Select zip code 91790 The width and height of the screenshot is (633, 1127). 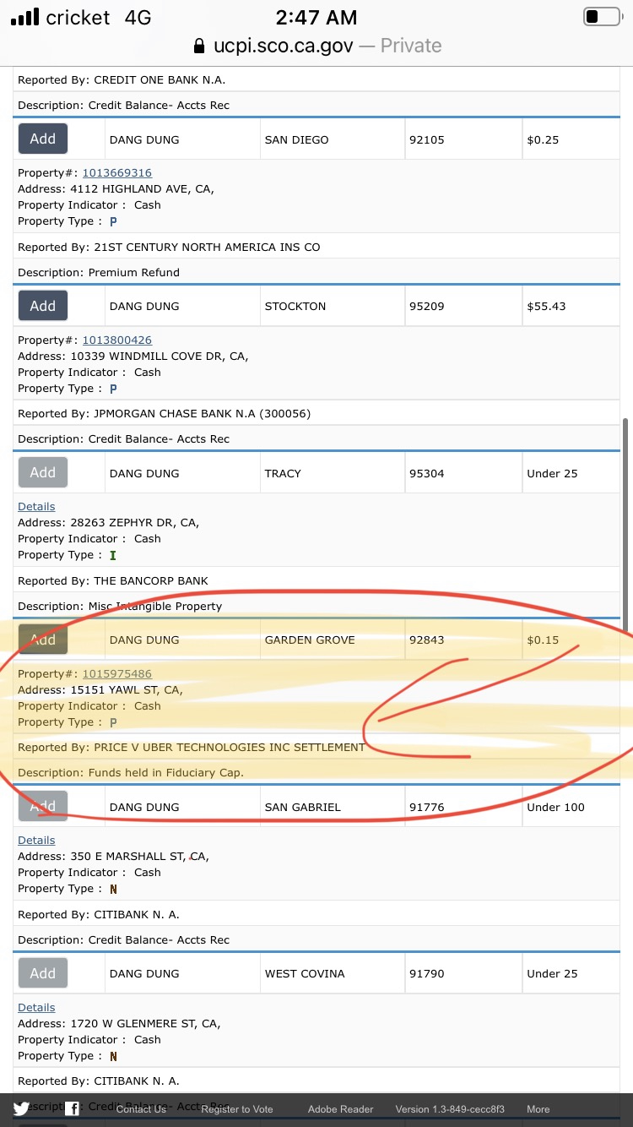(426, 974)
